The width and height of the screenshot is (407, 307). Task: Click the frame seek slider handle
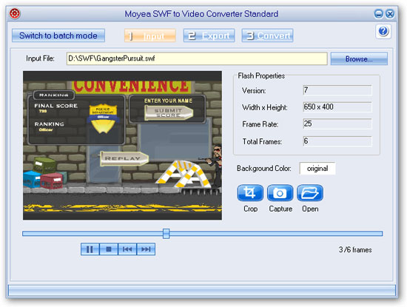pos(166,234)
